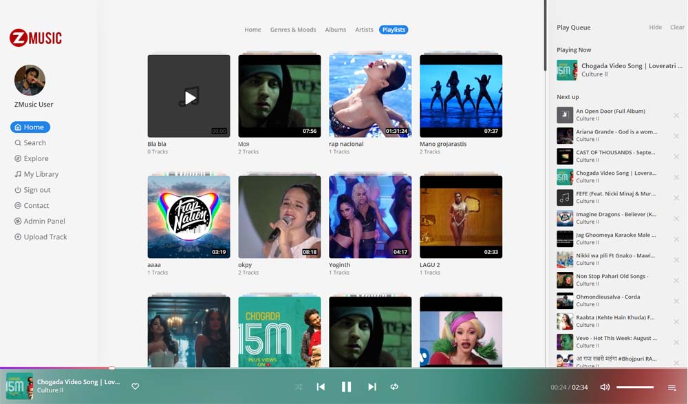This screenshot has width=688, height=404.
Task: Open the Contact page link
Action: point(32,206)
